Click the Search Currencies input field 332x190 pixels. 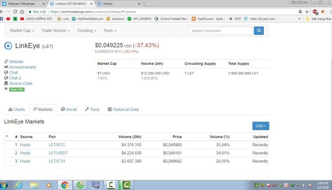click(x=220, y=30)
